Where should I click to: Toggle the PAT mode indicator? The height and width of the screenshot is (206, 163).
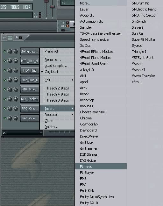(67, 23)
